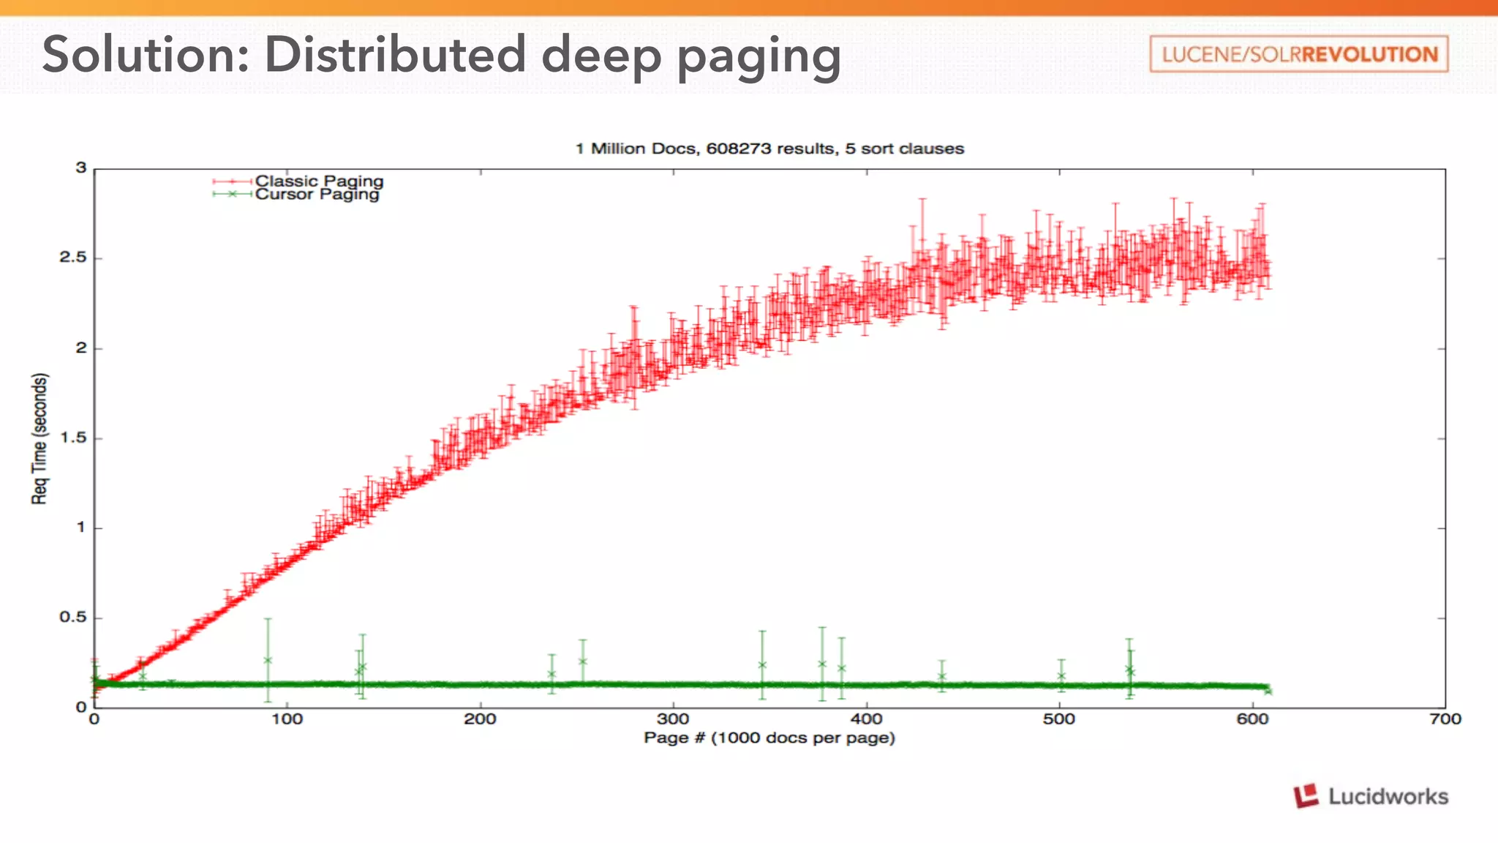Click the y-axis label 'Req Time (seconds)'
The width and height of the screenshot is (1498, 843).
tap(39, 439)
